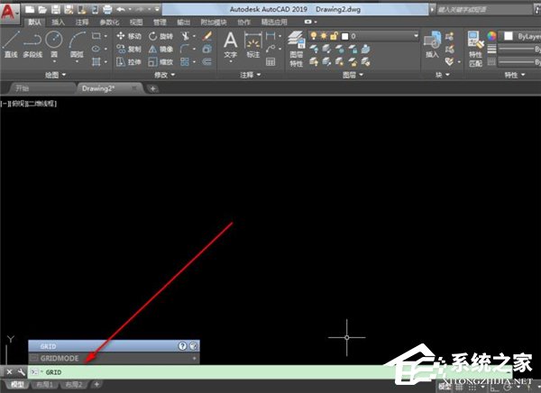
Task: Select the Circle (圆) tool
Action: (54, 44)
